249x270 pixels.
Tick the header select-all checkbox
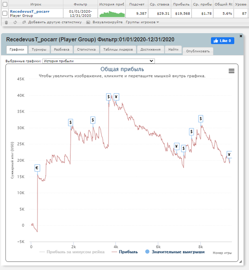tap(5, 4)
